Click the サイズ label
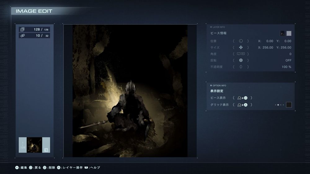Image resolution: width=310 pixels, height=174 pixels. click(x=215, y=48)
